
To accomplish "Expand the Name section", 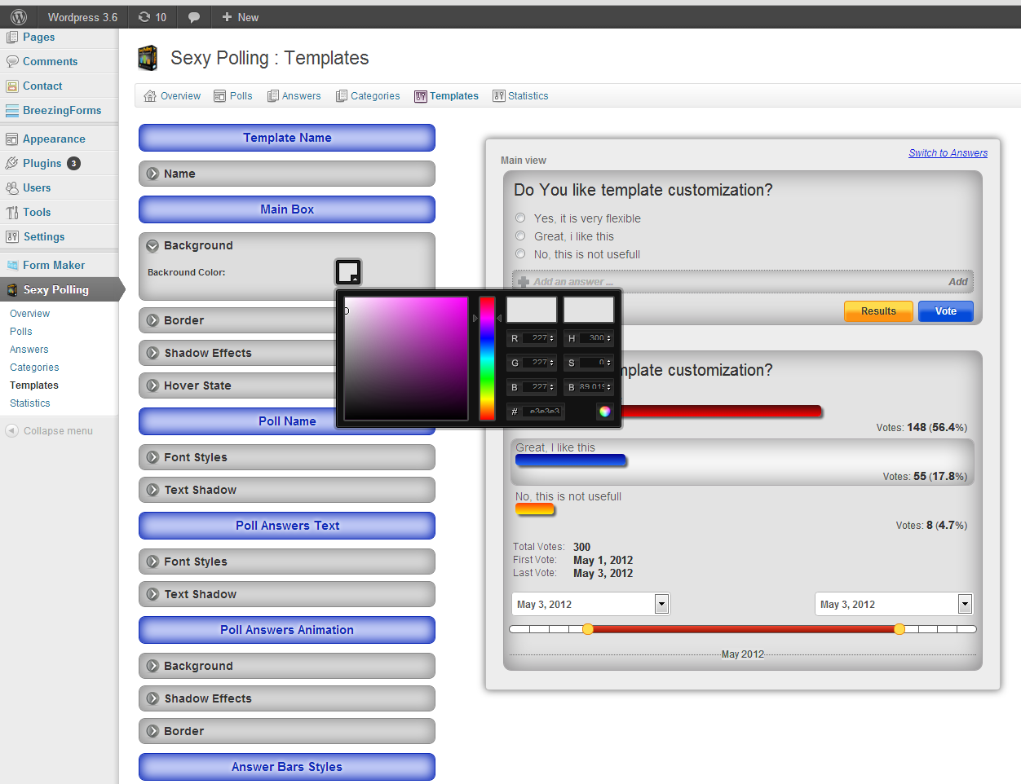I will point(287,174).
